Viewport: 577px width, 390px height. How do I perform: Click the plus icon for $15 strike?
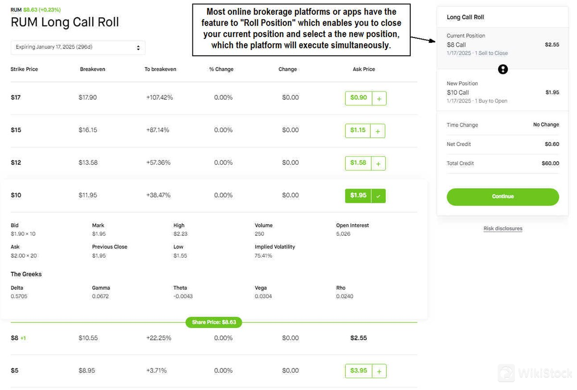pos(378,131)
